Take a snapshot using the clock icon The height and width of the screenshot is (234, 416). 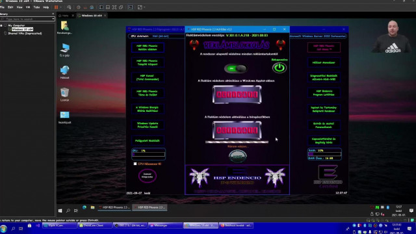[79, 7]
